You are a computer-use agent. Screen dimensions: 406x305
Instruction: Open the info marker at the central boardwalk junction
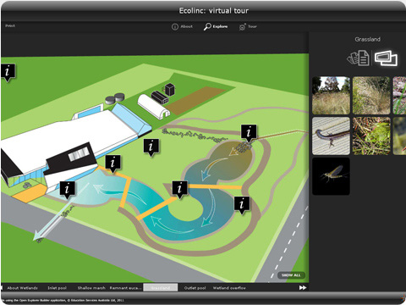[180, 190]
